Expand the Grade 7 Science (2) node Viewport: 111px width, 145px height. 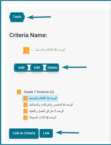(x=39, y=92)
